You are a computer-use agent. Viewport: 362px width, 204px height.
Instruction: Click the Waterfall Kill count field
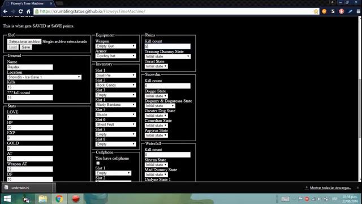point(167,155)
